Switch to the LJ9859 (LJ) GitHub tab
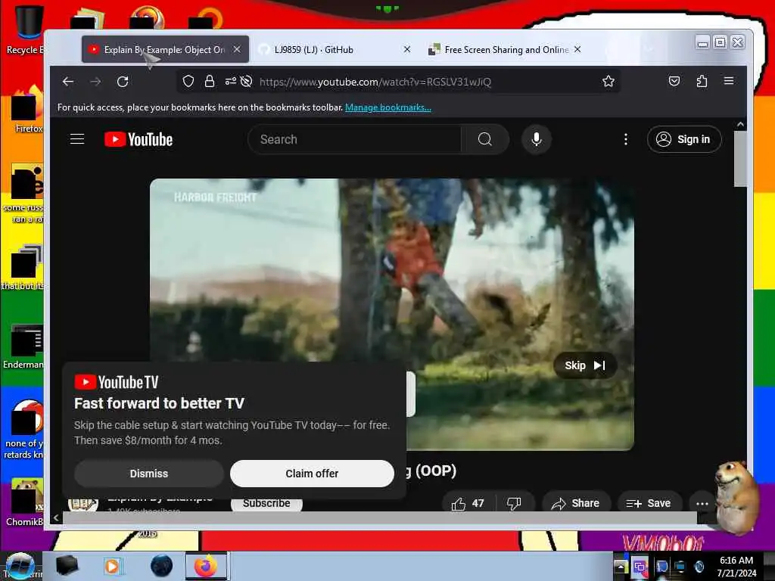The image size is (775, 581). (x=335, y=49)
